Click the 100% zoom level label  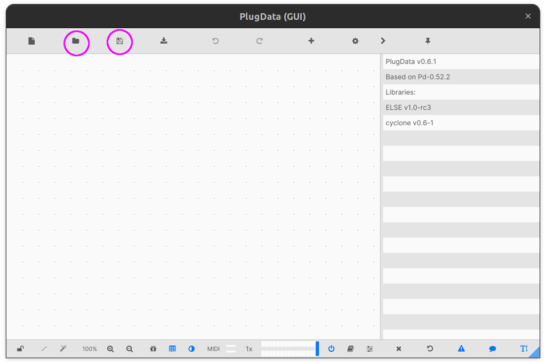pos(90,349)
